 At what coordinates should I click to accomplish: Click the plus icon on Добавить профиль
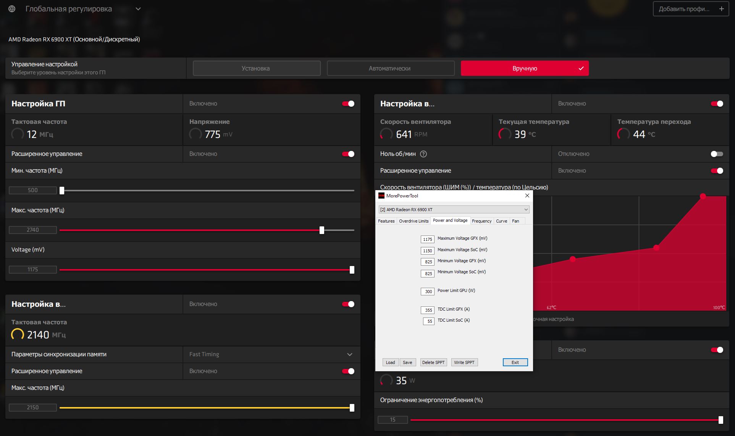coord(721,9)
